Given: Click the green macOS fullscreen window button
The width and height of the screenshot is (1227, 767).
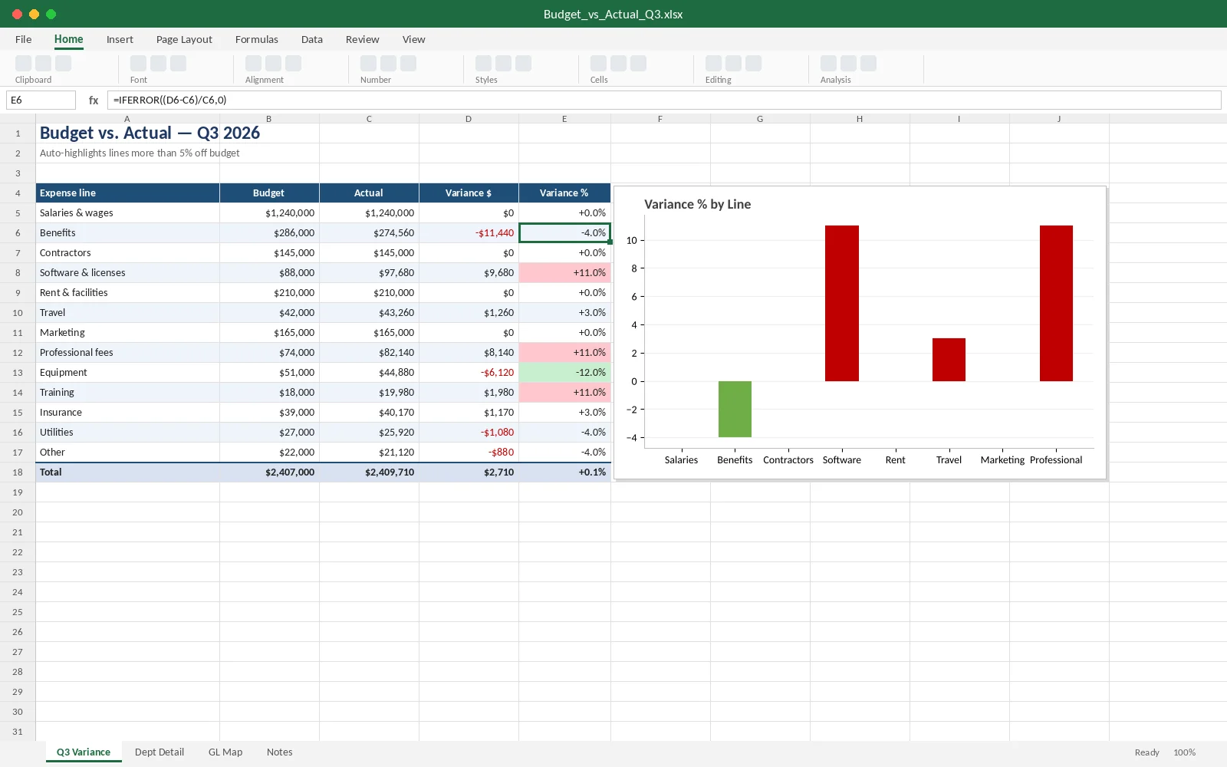Looking at the screenshot, I should click(x=51, y=14).
